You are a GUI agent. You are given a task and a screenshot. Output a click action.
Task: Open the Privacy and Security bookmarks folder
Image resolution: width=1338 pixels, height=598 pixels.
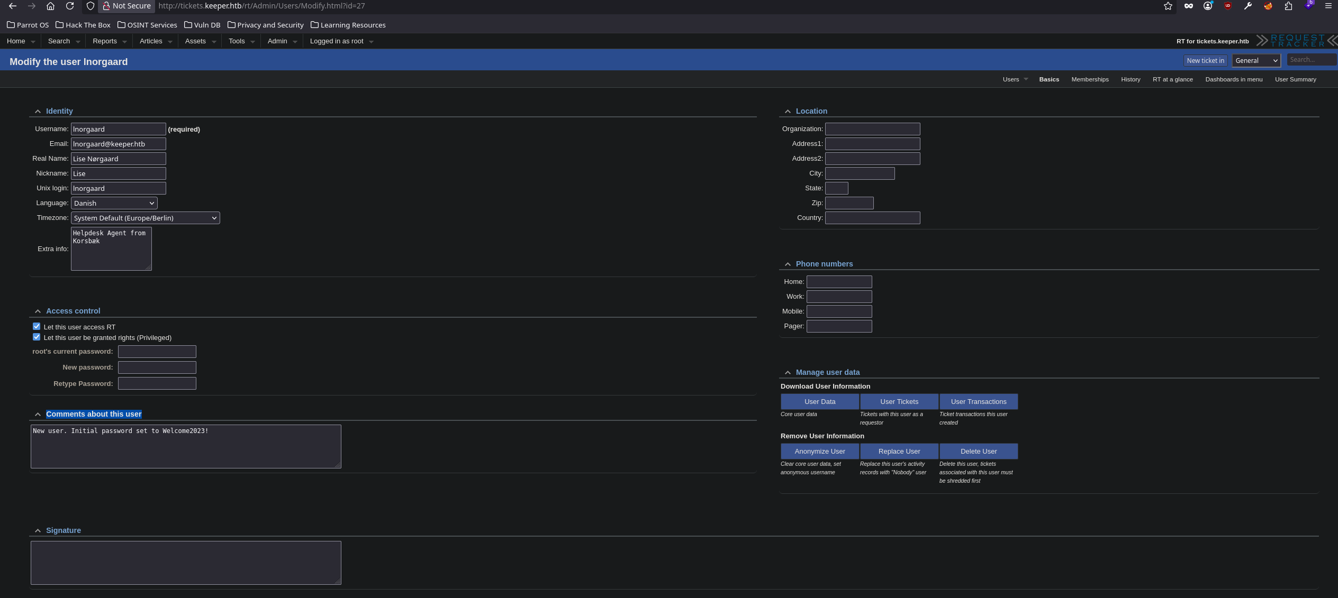click(x=265, y=25)
